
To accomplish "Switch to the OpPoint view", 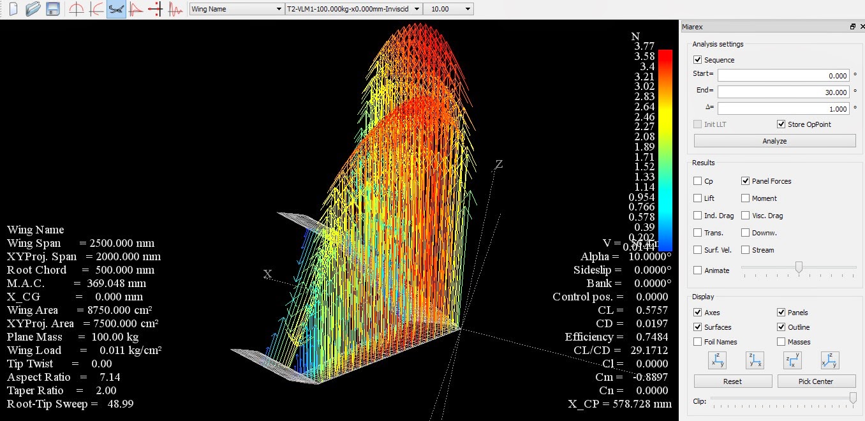I will pyautogui.click(x=75, y=10).
